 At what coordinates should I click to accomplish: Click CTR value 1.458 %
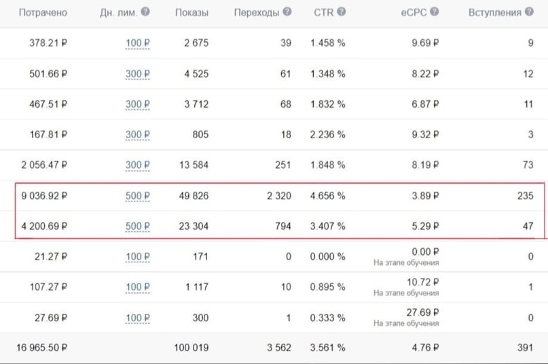coord(328,43)
